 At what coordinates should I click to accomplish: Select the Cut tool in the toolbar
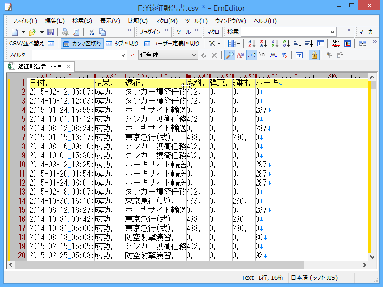coord(91,32)
